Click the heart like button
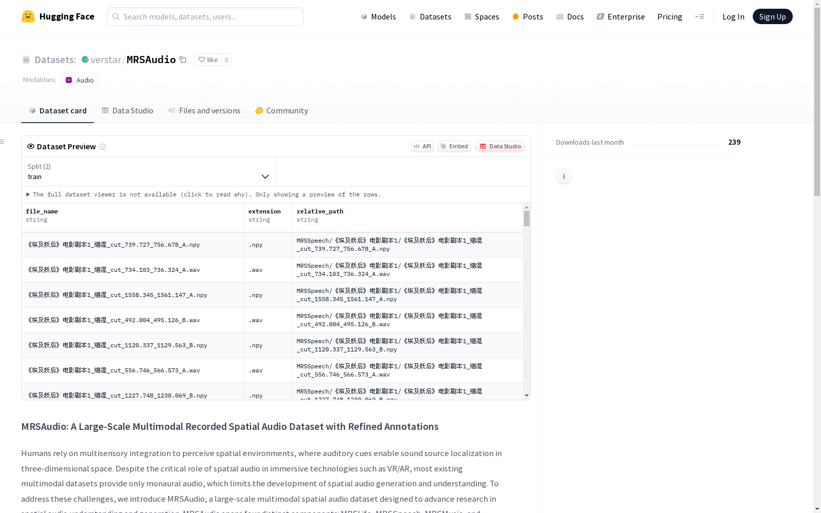 pyautogui.click(x=208, y=60)
